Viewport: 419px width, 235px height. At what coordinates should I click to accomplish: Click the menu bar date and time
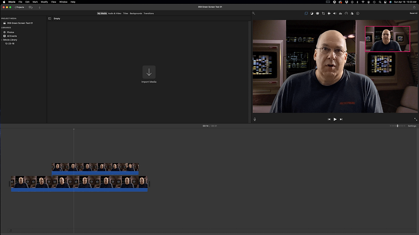tap(405, 2)
